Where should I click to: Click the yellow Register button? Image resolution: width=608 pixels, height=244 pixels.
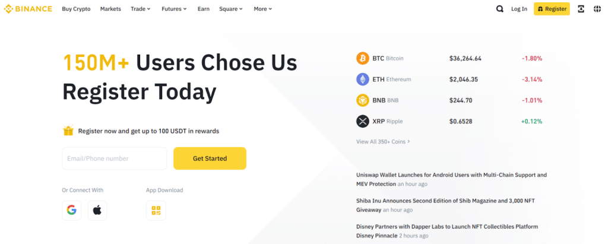point(552,9)
